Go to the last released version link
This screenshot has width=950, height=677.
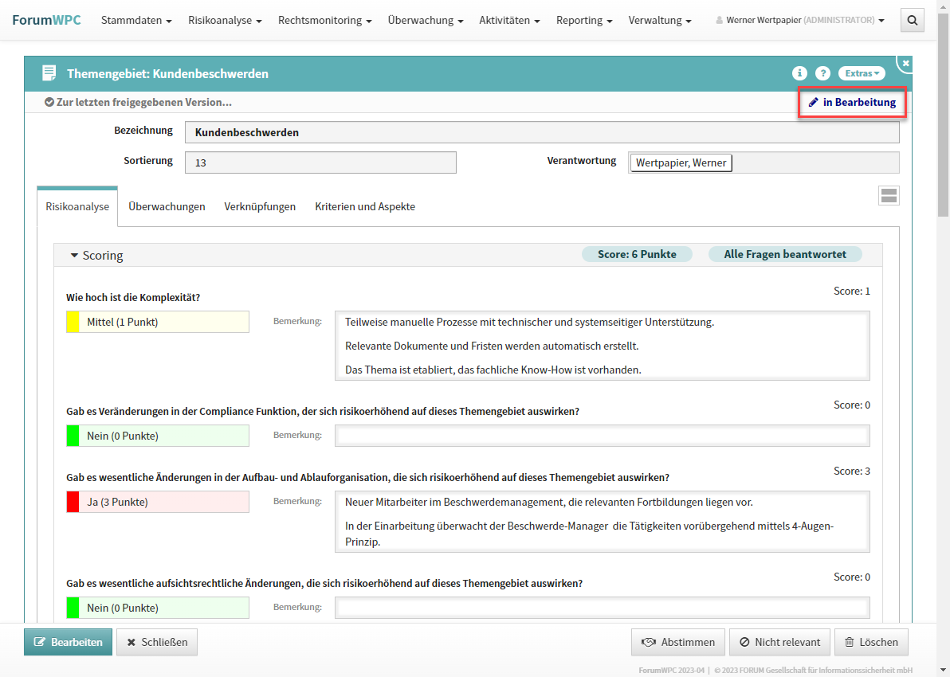(x=138, y=103)
